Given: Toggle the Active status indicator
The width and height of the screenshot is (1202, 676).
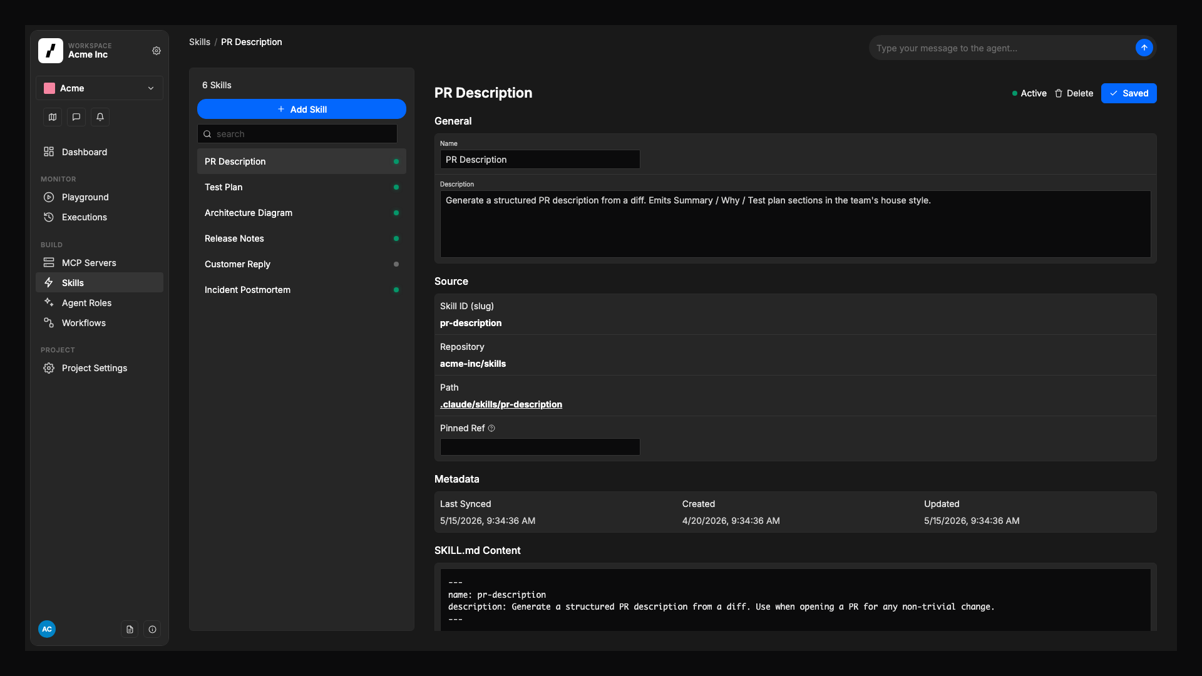Looking at the screenshot, I should pos(1029,93).
